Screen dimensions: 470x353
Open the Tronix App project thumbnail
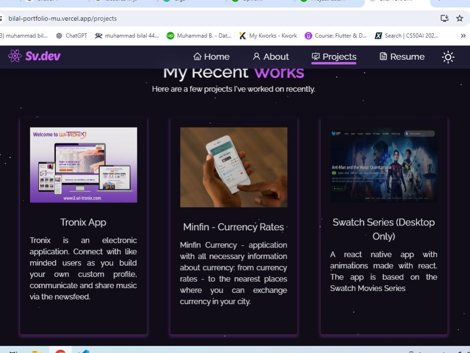click(84, 165)
